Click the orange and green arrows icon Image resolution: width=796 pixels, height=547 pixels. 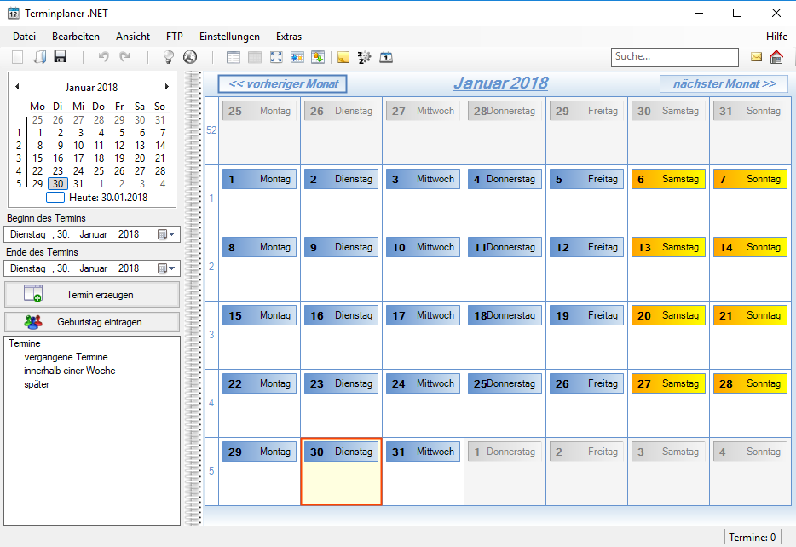(x=318, y=57)
